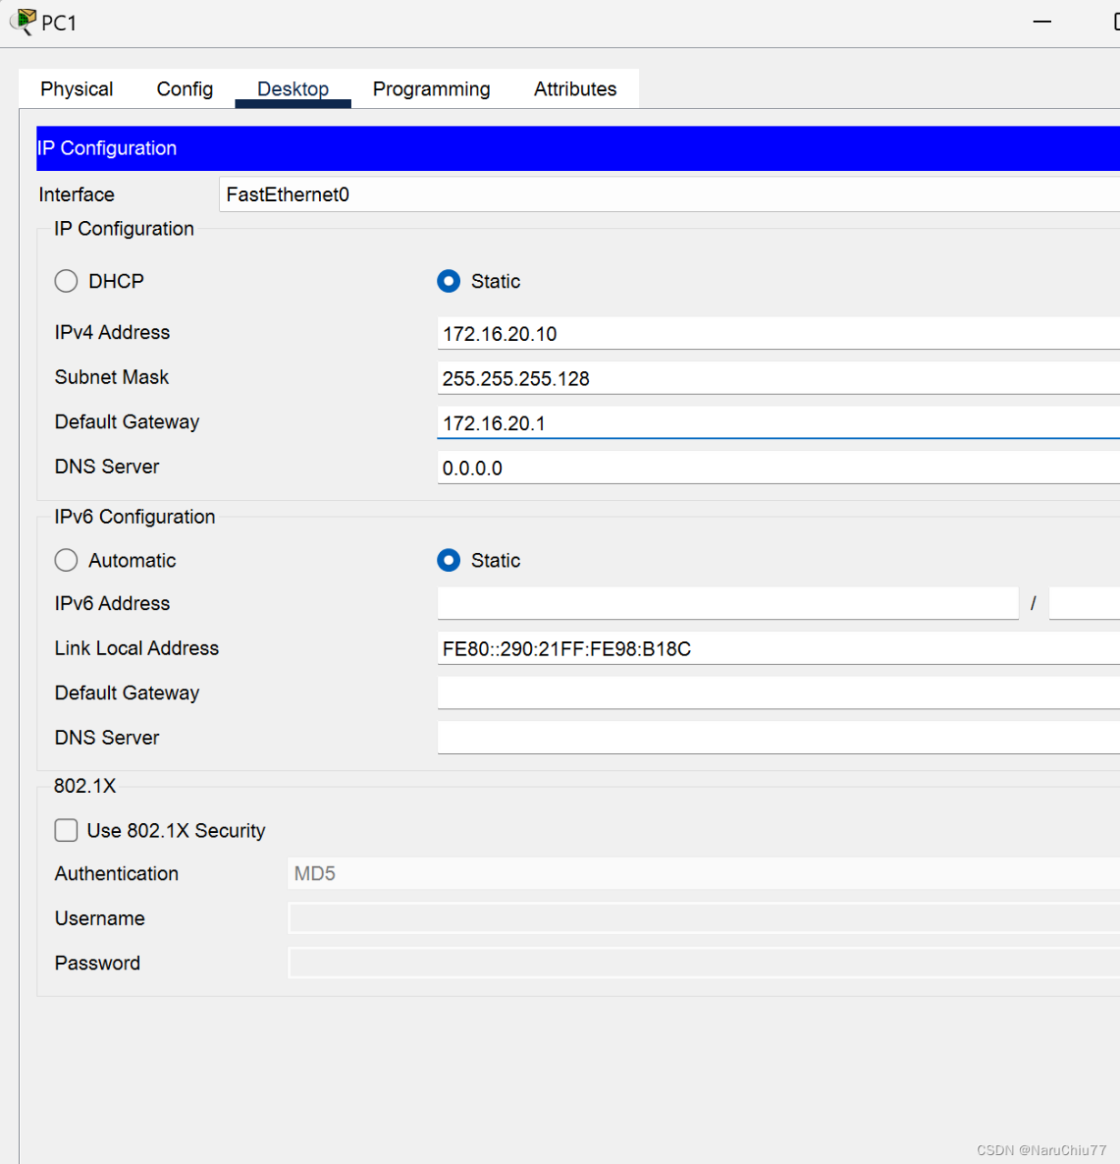Enable Use 802.1X Security checkbox

tap(66, 830)
